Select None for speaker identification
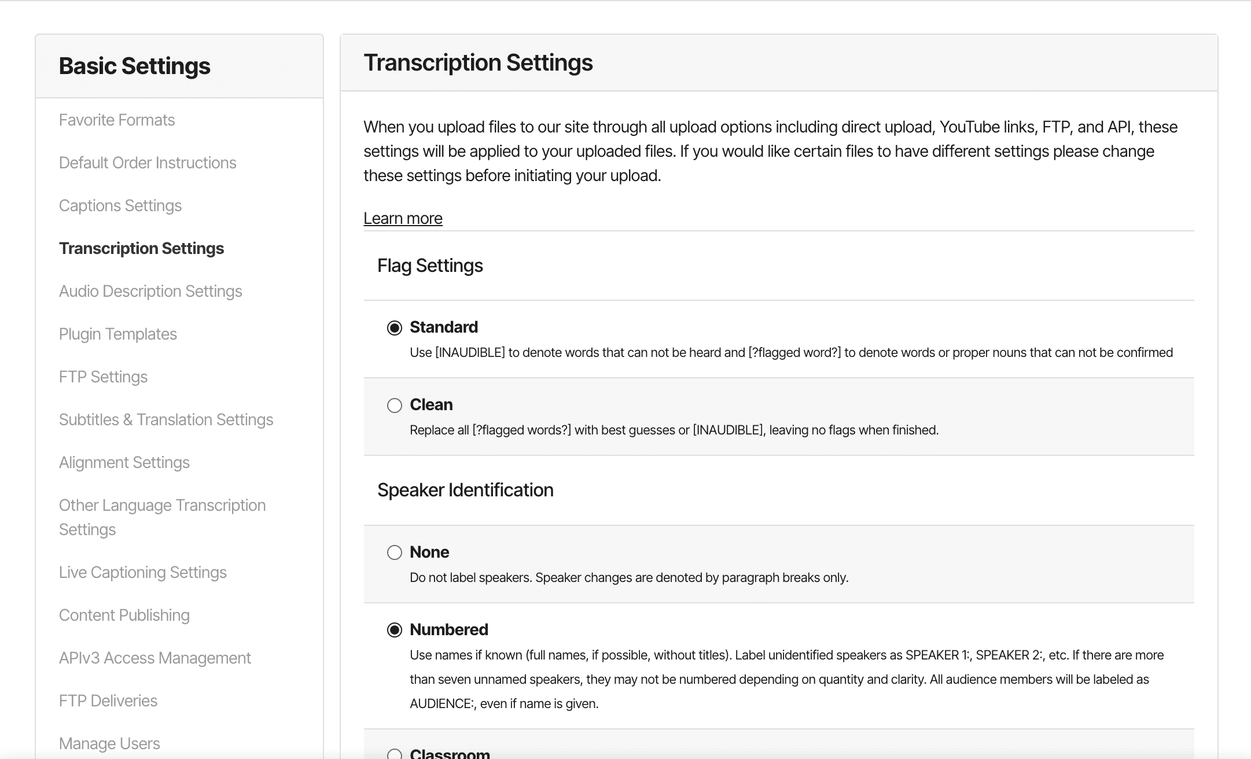The width and height of the screenshot is (1251, 759). pyautogui.click(x=394, y=553)
